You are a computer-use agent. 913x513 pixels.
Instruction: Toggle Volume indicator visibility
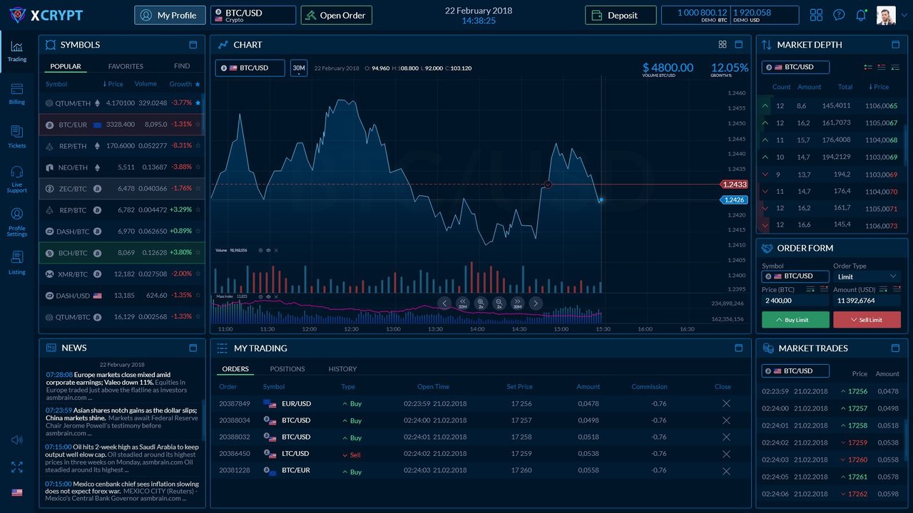(268, 250)
